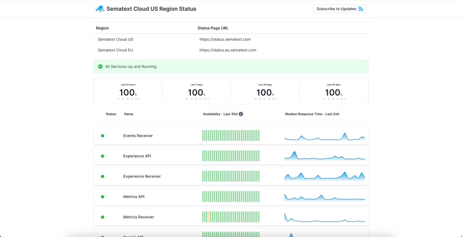Click the Availability - Last 30d header
The image size is (462, 237).
coord(220,114)
